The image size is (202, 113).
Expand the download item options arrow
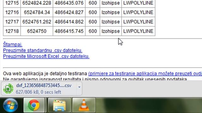pos(79,87)
